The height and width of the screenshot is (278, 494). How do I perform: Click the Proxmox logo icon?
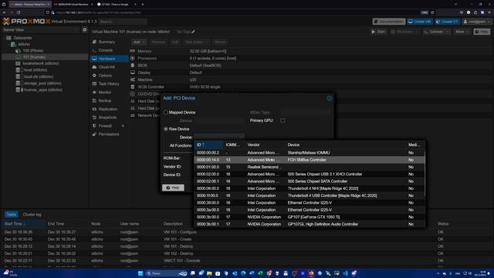click(6, 22)
